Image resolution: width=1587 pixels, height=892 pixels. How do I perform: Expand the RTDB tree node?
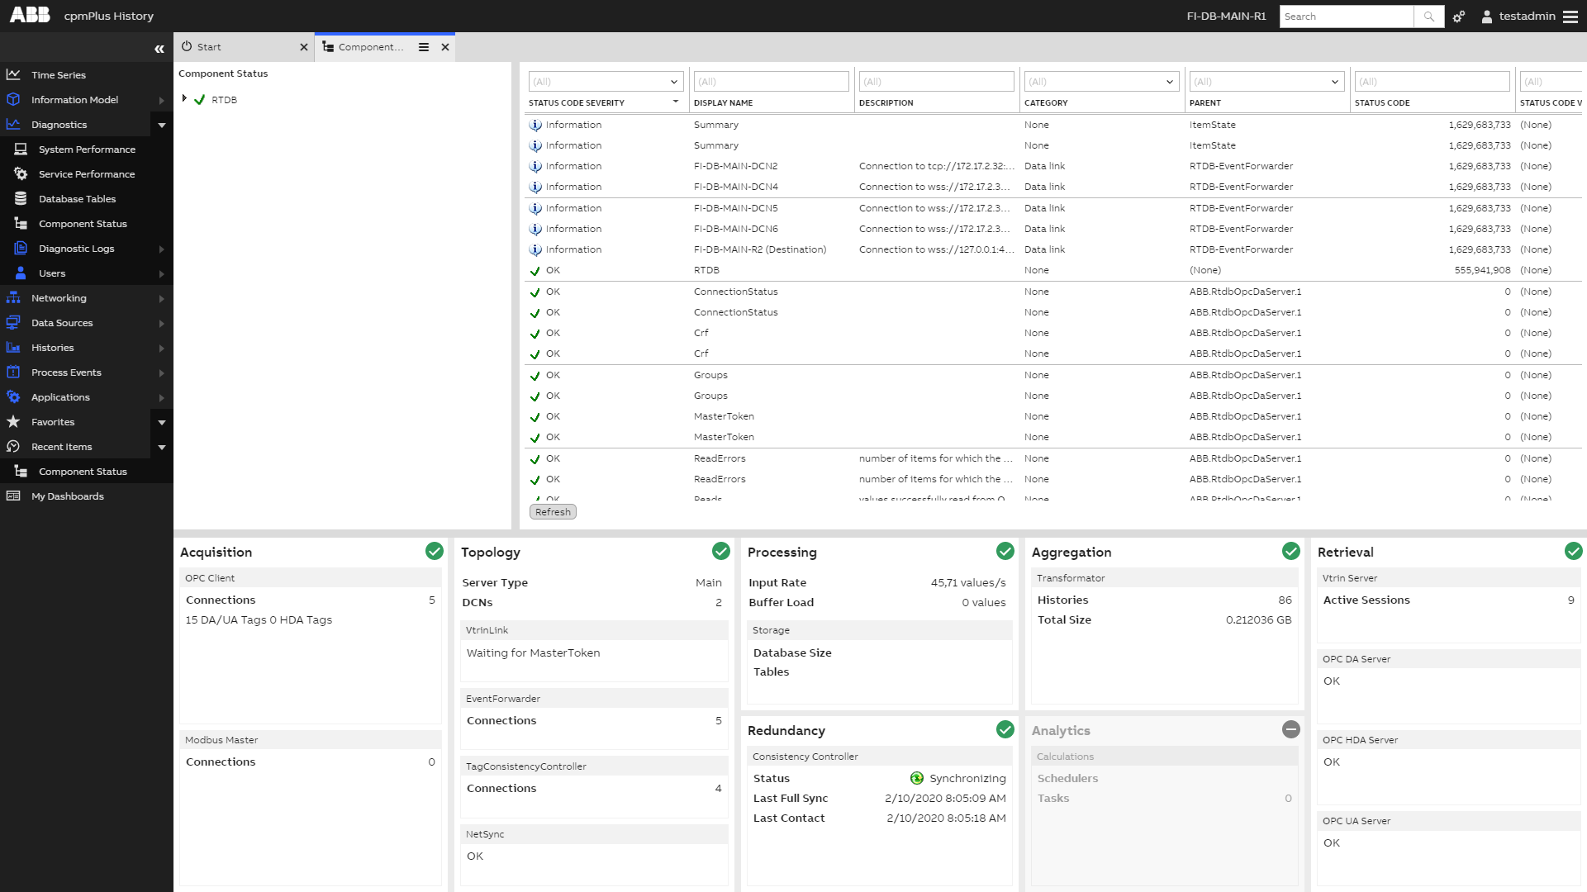pyautogui.click(x=184, y=98)
